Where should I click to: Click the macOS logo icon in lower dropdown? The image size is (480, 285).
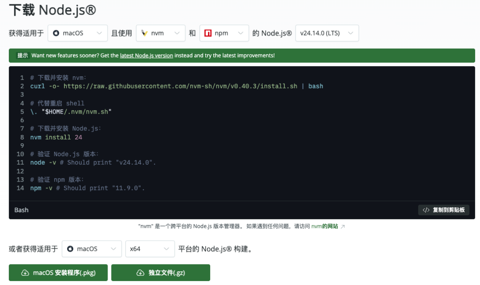[70, 249]
